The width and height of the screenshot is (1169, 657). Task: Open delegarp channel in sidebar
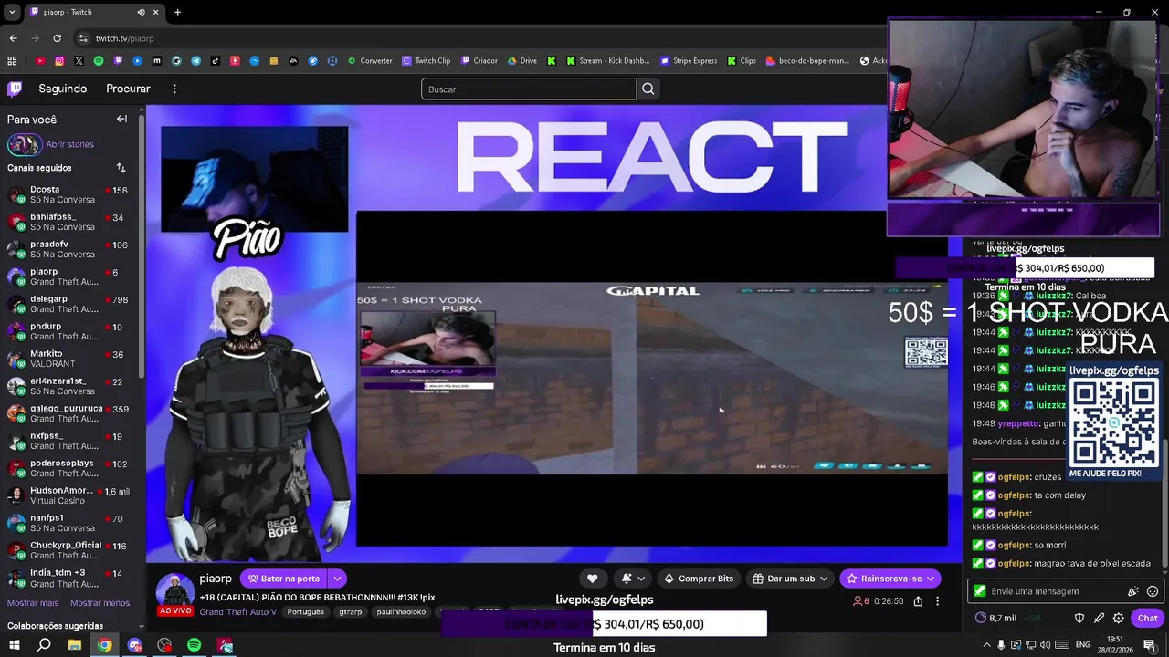click(71, 304)
